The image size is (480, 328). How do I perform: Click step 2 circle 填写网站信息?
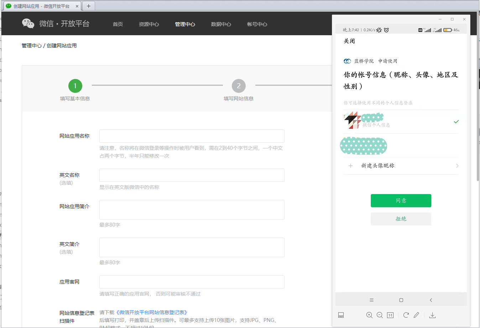click(x=239, y=86)
